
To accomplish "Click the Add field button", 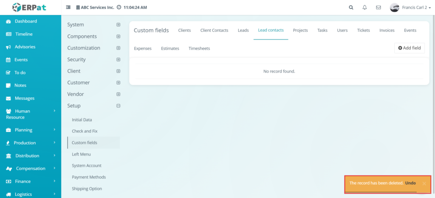I will pos(410,48).
